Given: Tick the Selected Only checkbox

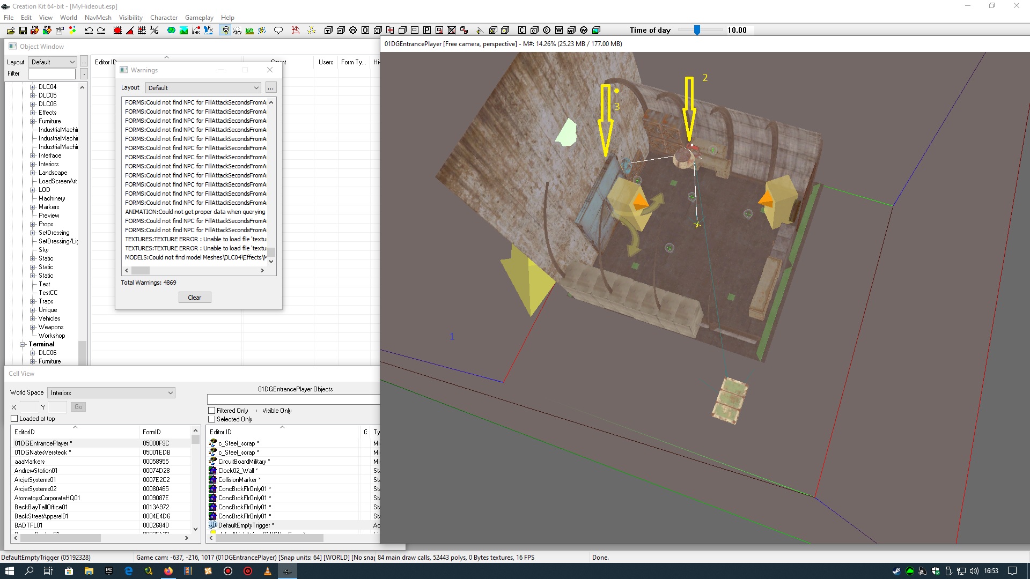Looking at the screenshot, I should point(211,419).
